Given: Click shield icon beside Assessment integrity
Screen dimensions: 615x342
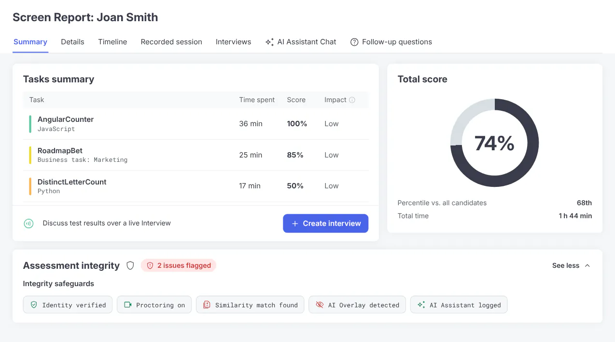Looking at the screenshot, I should [130, 265].
